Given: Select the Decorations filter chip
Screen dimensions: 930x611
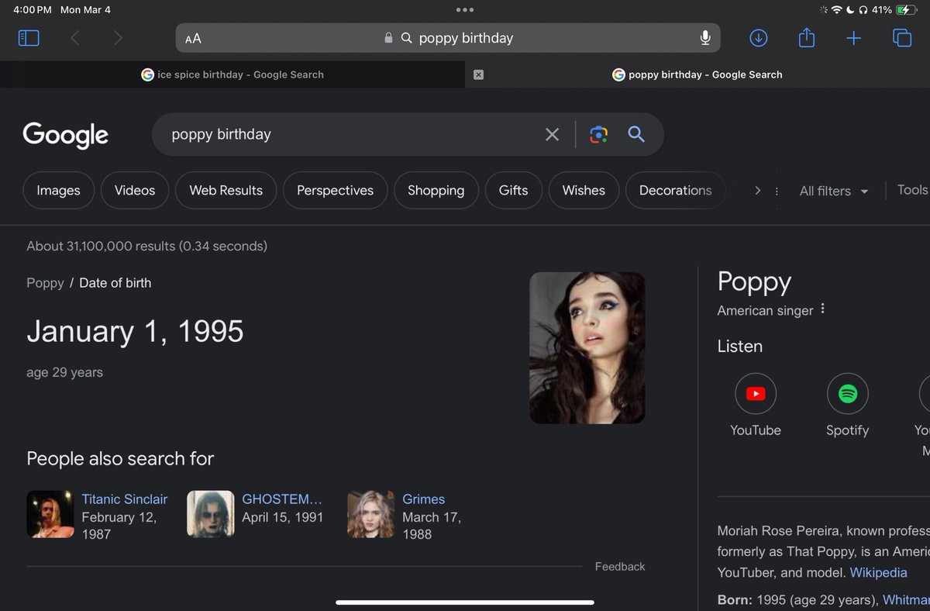Looking at the screenshot, I should click(675, 191).
